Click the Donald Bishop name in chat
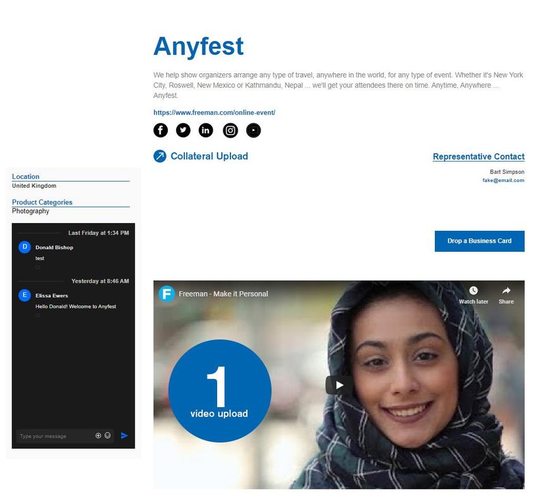The image size is (538, 502). point(54,247)
